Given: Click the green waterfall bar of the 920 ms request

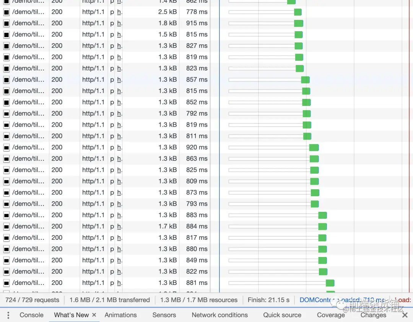Looking at the screenshot, I should pyautogui.click(x=314, y=148).
